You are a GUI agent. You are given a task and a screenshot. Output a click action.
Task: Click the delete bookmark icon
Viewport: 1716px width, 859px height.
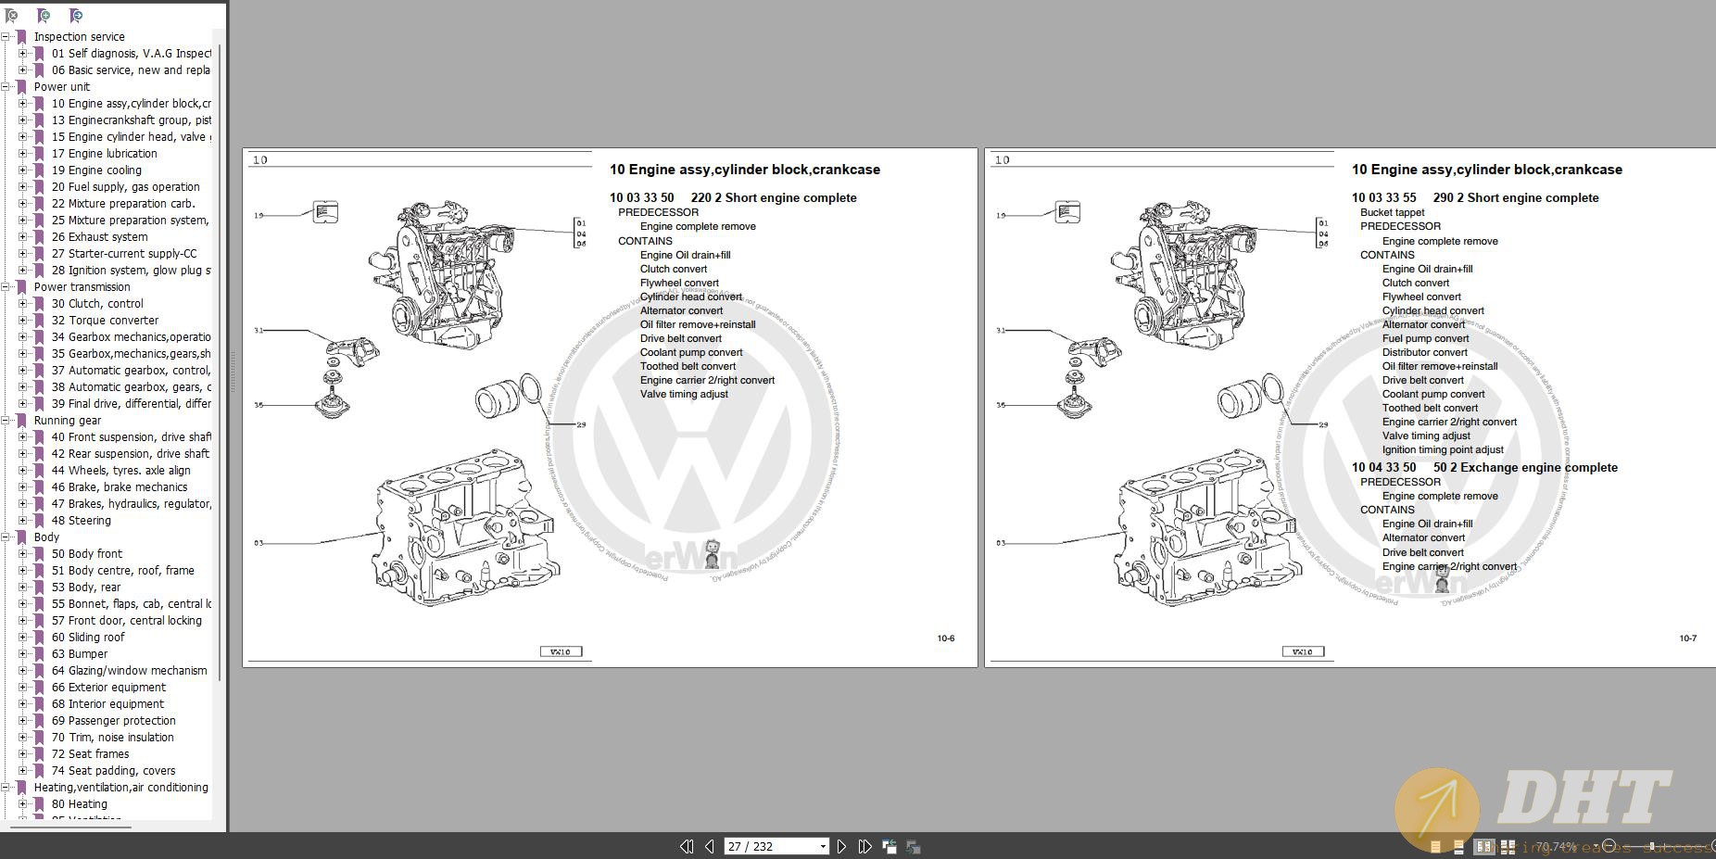[11, 16]
